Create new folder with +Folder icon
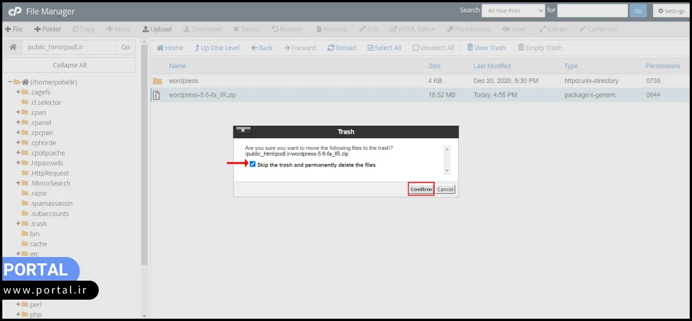 (x=37, y=29)
